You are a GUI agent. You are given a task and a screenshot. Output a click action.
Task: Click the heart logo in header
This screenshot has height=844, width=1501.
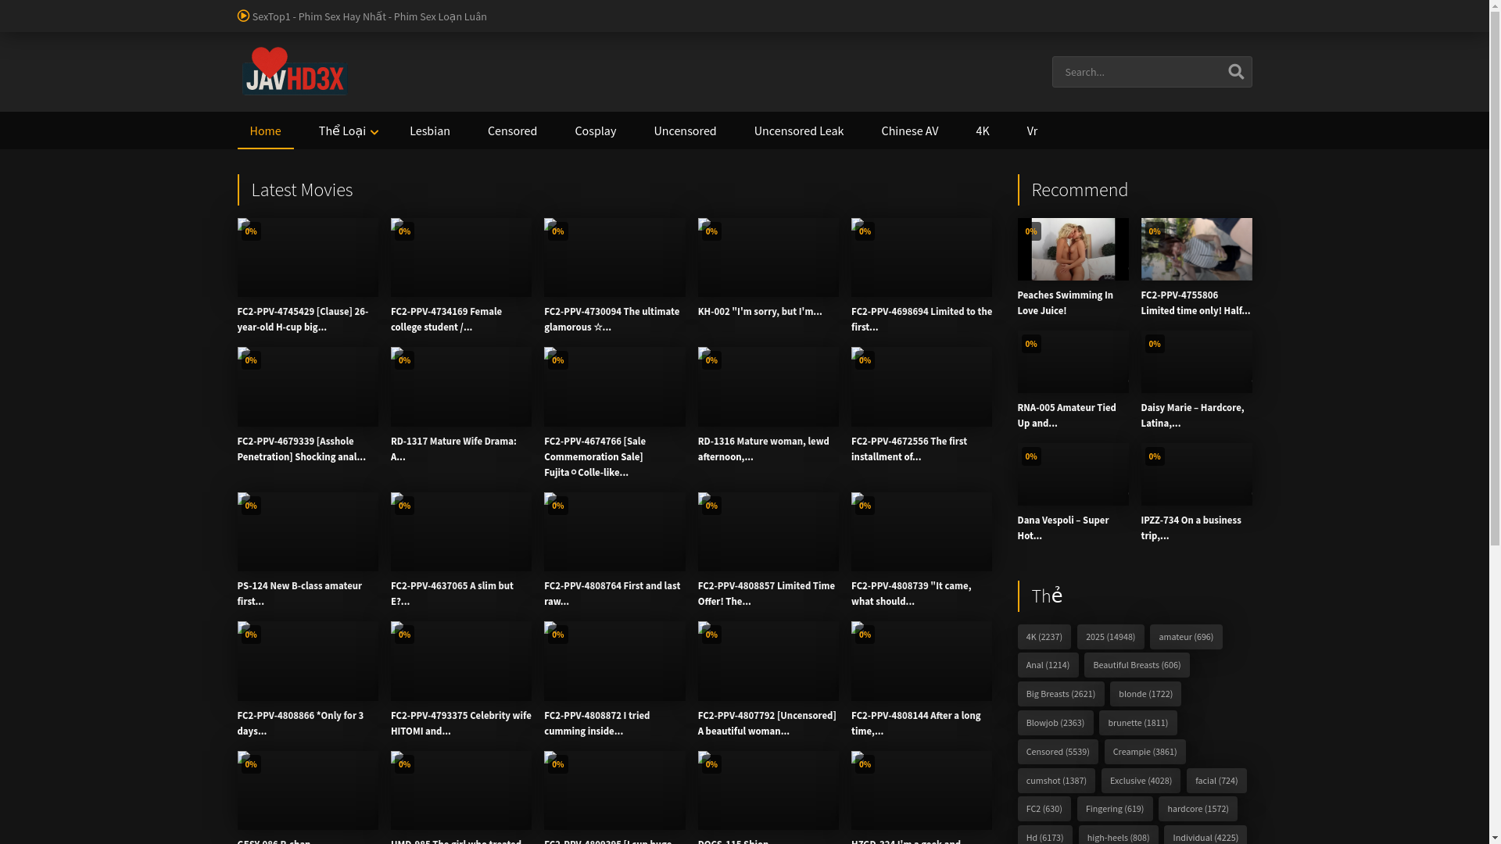point(270,61)
